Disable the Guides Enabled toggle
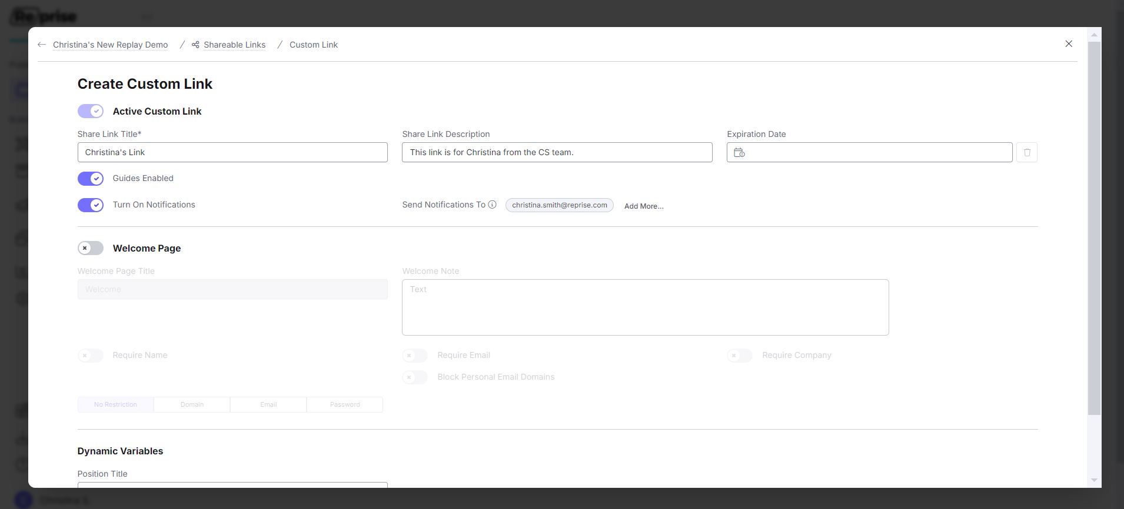 pyautogui.click(x=91, y=178)
